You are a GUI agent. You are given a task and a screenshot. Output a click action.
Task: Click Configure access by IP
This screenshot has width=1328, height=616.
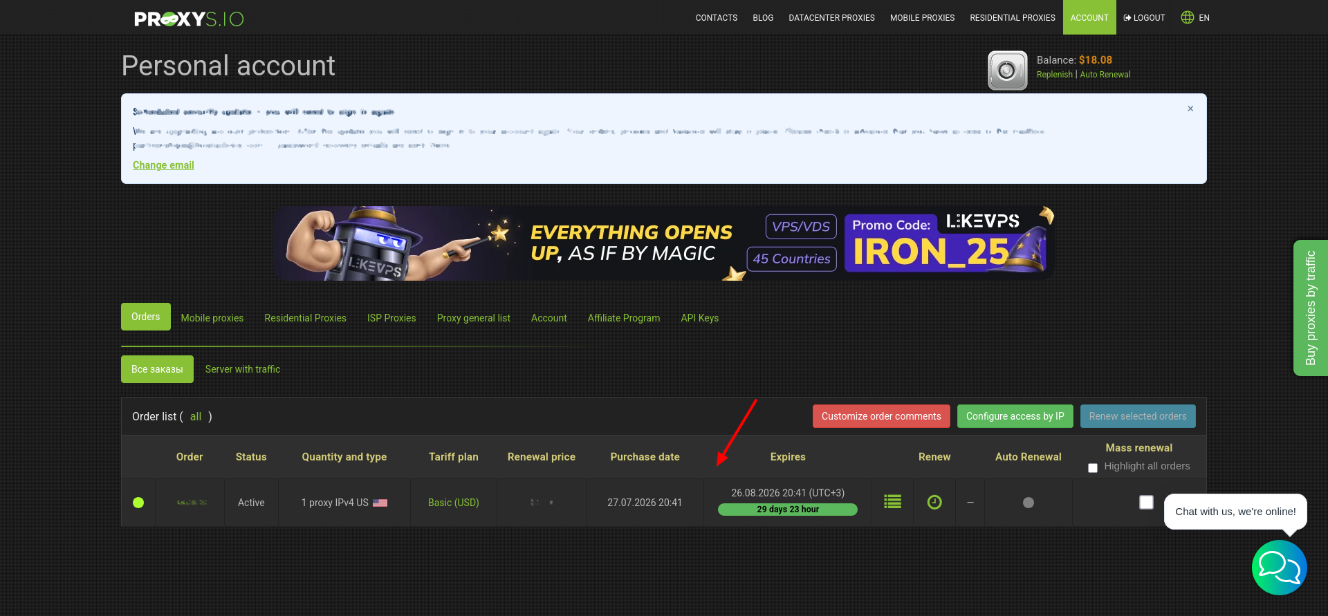[x=1015, y=416]
